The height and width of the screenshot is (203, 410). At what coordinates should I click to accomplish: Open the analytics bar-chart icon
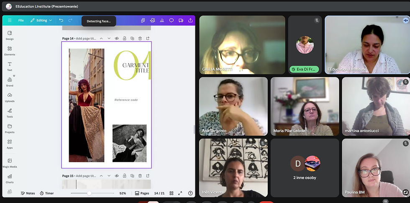point(162,21)
